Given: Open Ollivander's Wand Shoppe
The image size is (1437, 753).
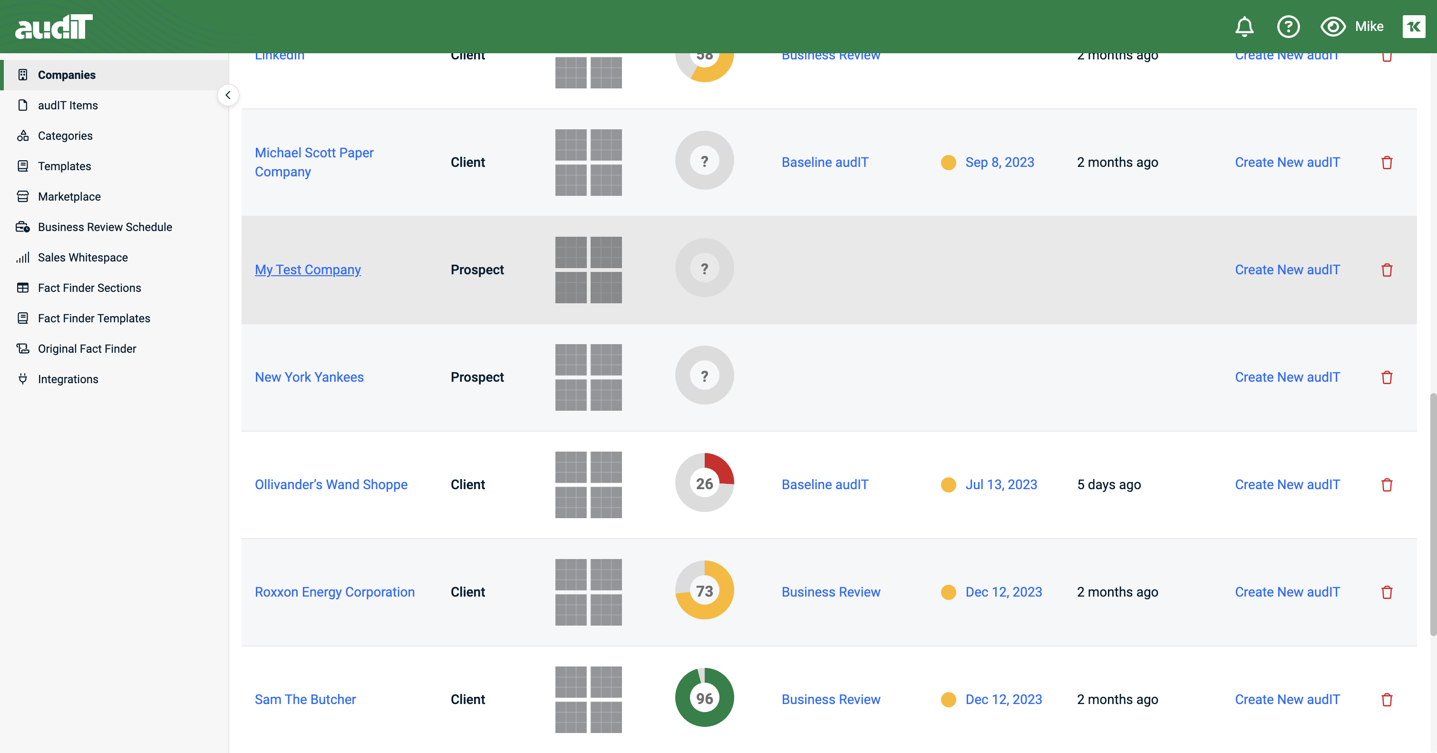Looking at the screenshot, I should pos(331,485).
